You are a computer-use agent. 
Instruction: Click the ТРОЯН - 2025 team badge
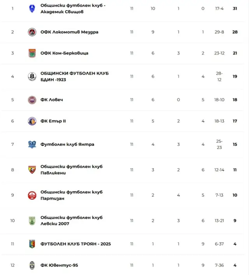(32, 244)
